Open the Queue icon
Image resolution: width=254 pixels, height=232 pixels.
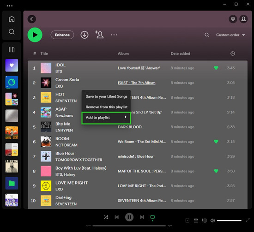(196, 220)
